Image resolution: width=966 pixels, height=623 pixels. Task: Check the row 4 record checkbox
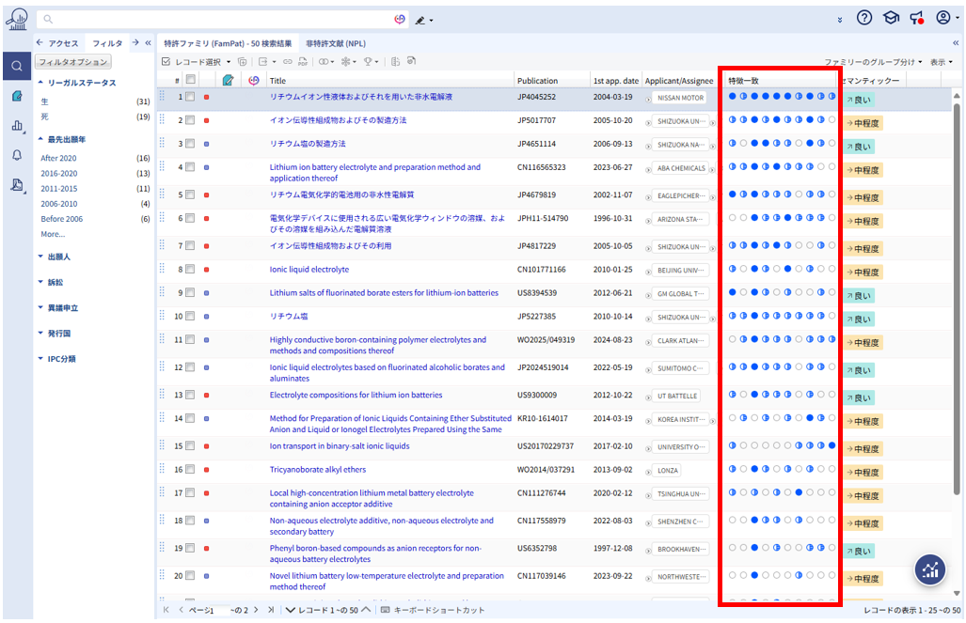tap(190, 167)
